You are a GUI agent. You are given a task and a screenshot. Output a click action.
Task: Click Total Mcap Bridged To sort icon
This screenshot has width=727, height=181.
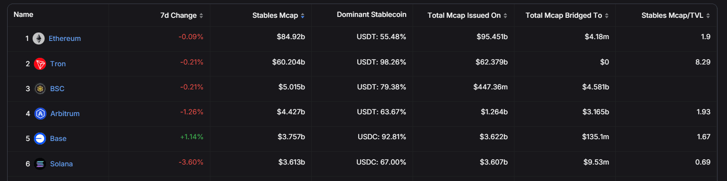pos(607,16)
